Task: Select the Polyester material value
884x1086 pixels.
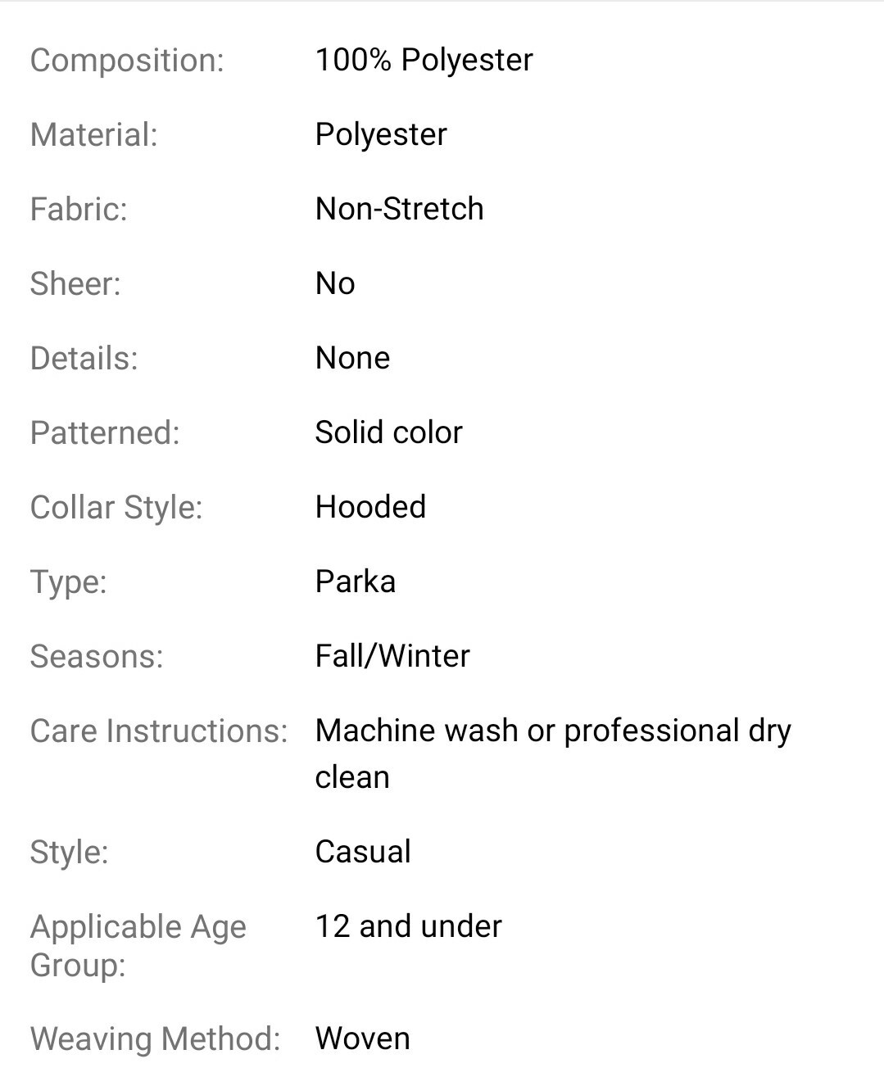Action: (381, 134)
